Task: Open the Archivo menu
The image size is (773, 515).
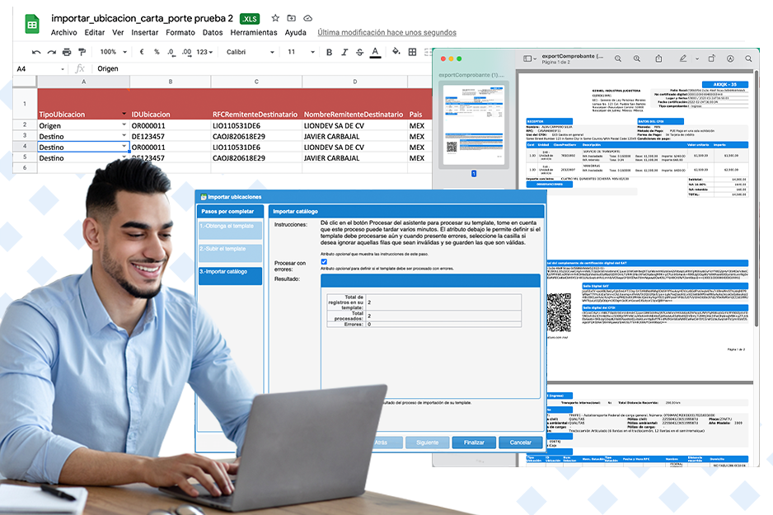Action: pyautogui.click(x=64, y=33)
